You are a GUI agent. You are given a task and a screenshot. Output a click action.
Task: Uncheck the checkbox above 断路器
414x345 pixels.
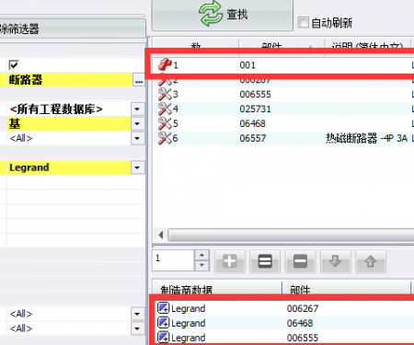click(x=14, y=64)
